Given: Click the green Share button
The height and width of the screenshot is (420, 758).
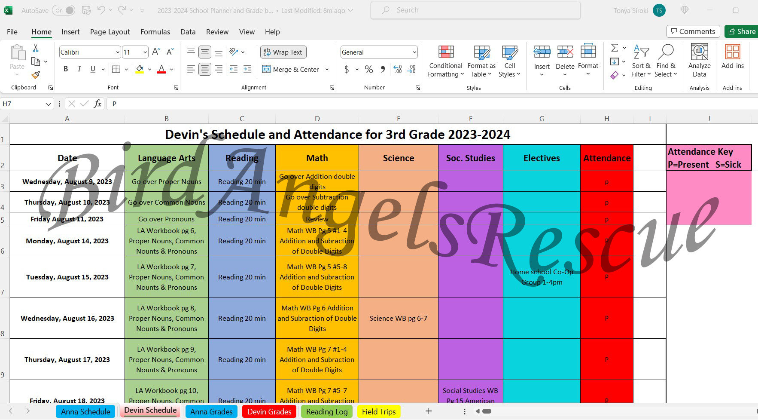Looking at the screenshot, I should (x=742, y=31).
